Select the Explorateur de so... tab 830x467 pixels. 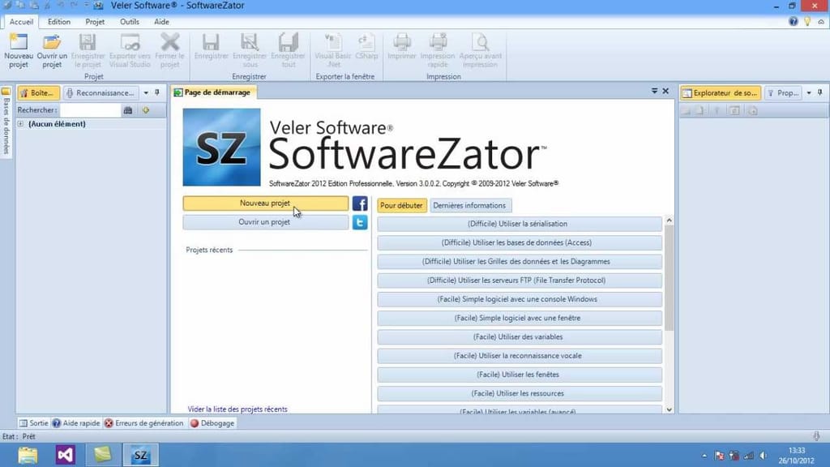(721, 92)
